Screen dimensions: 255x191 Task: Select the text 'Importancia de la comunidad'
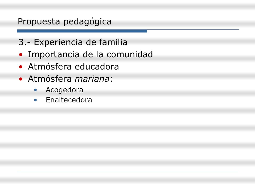[90, 54]
